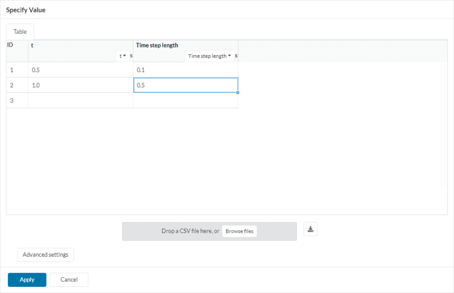
Task: Open Advanced settings
Action: coord(45,254)
